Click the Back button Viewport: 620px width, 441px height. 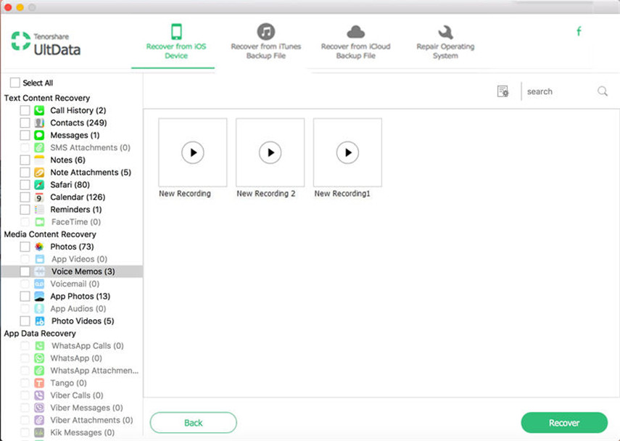[x=194, y=423]
